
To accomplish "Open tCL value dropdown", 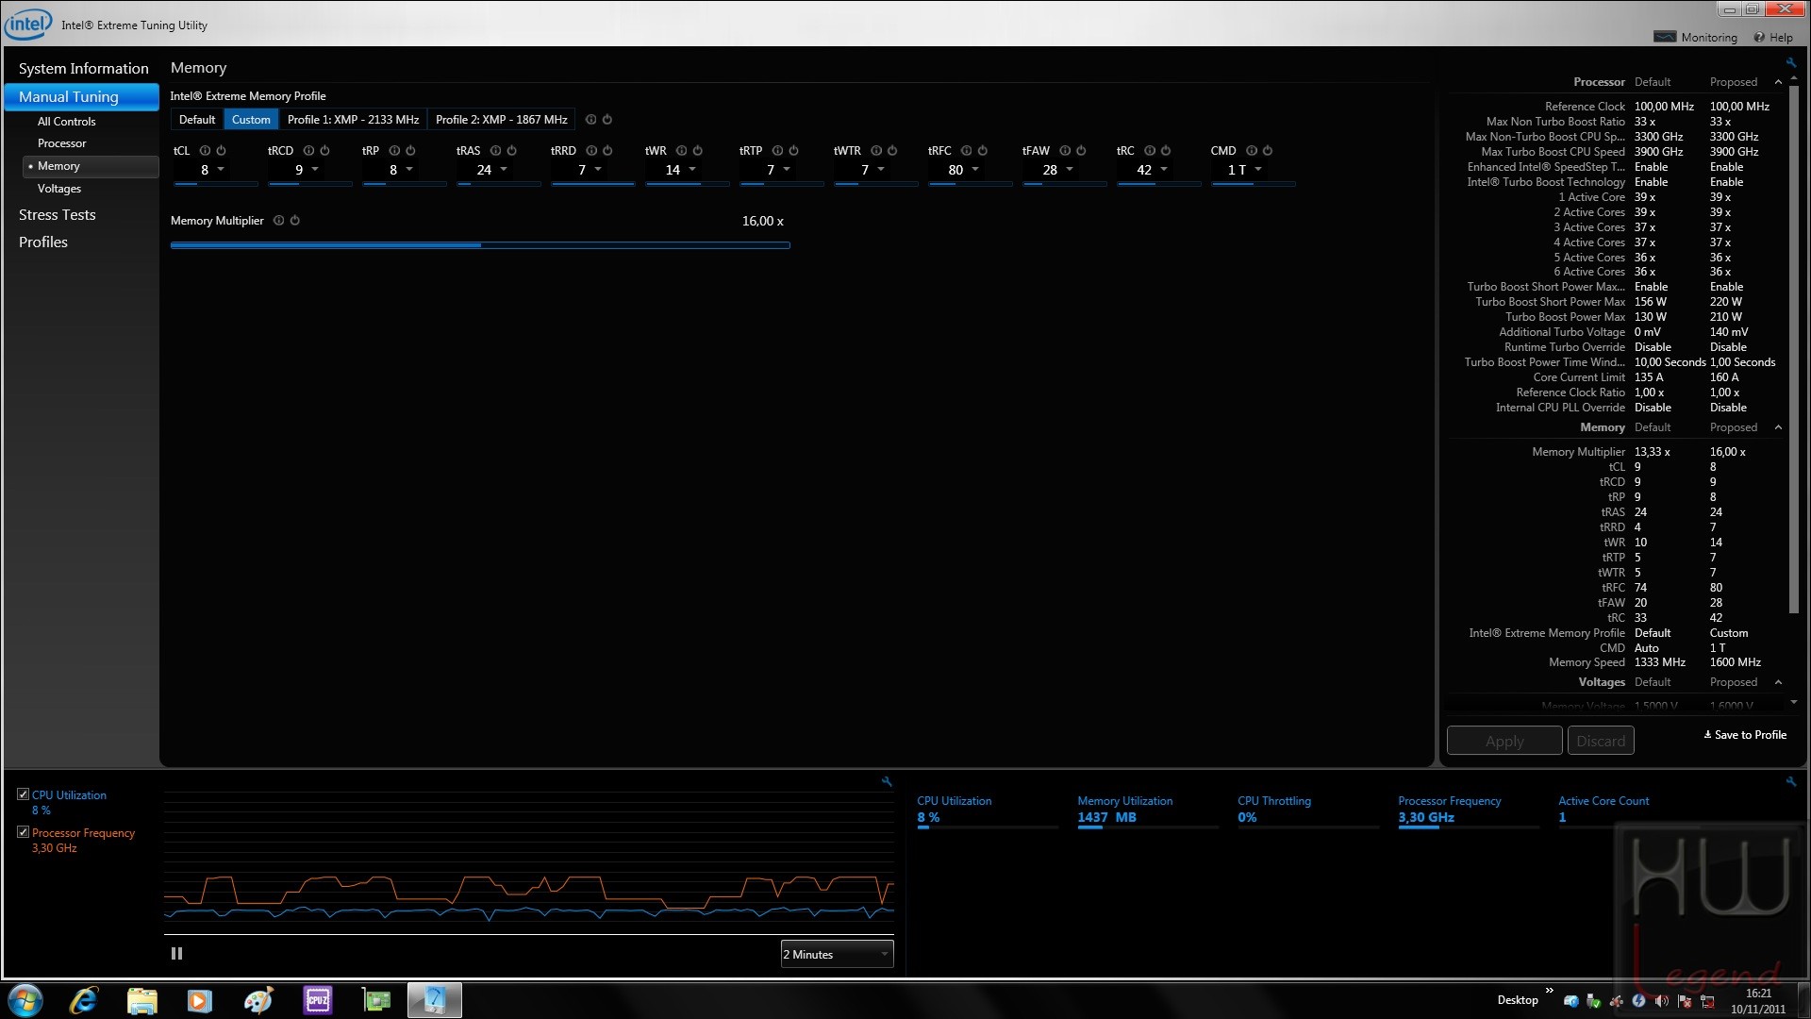I will click(221, 170).
